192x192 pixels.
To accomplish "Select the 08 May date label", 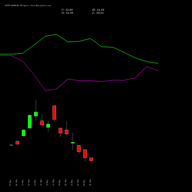I will point(17,183).
